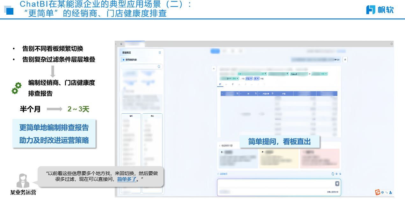Click the 告别不同看板频繁切换 bullet
Viewport: 405px width, 212px height.
pyautogui.click(x=53, y=48)
